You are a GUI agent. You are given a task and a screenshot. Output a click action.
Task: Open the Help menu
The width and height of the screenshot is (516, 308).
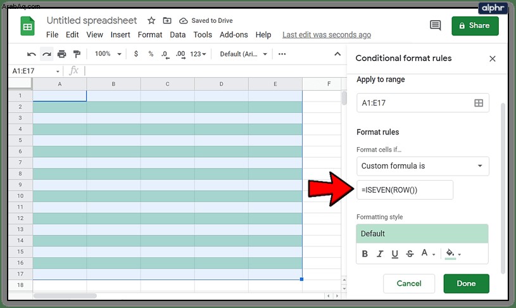point(263,35)
